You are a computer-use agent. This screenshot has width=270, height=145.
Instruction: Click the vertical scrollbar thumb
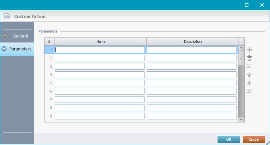click(x=241, y=58)
